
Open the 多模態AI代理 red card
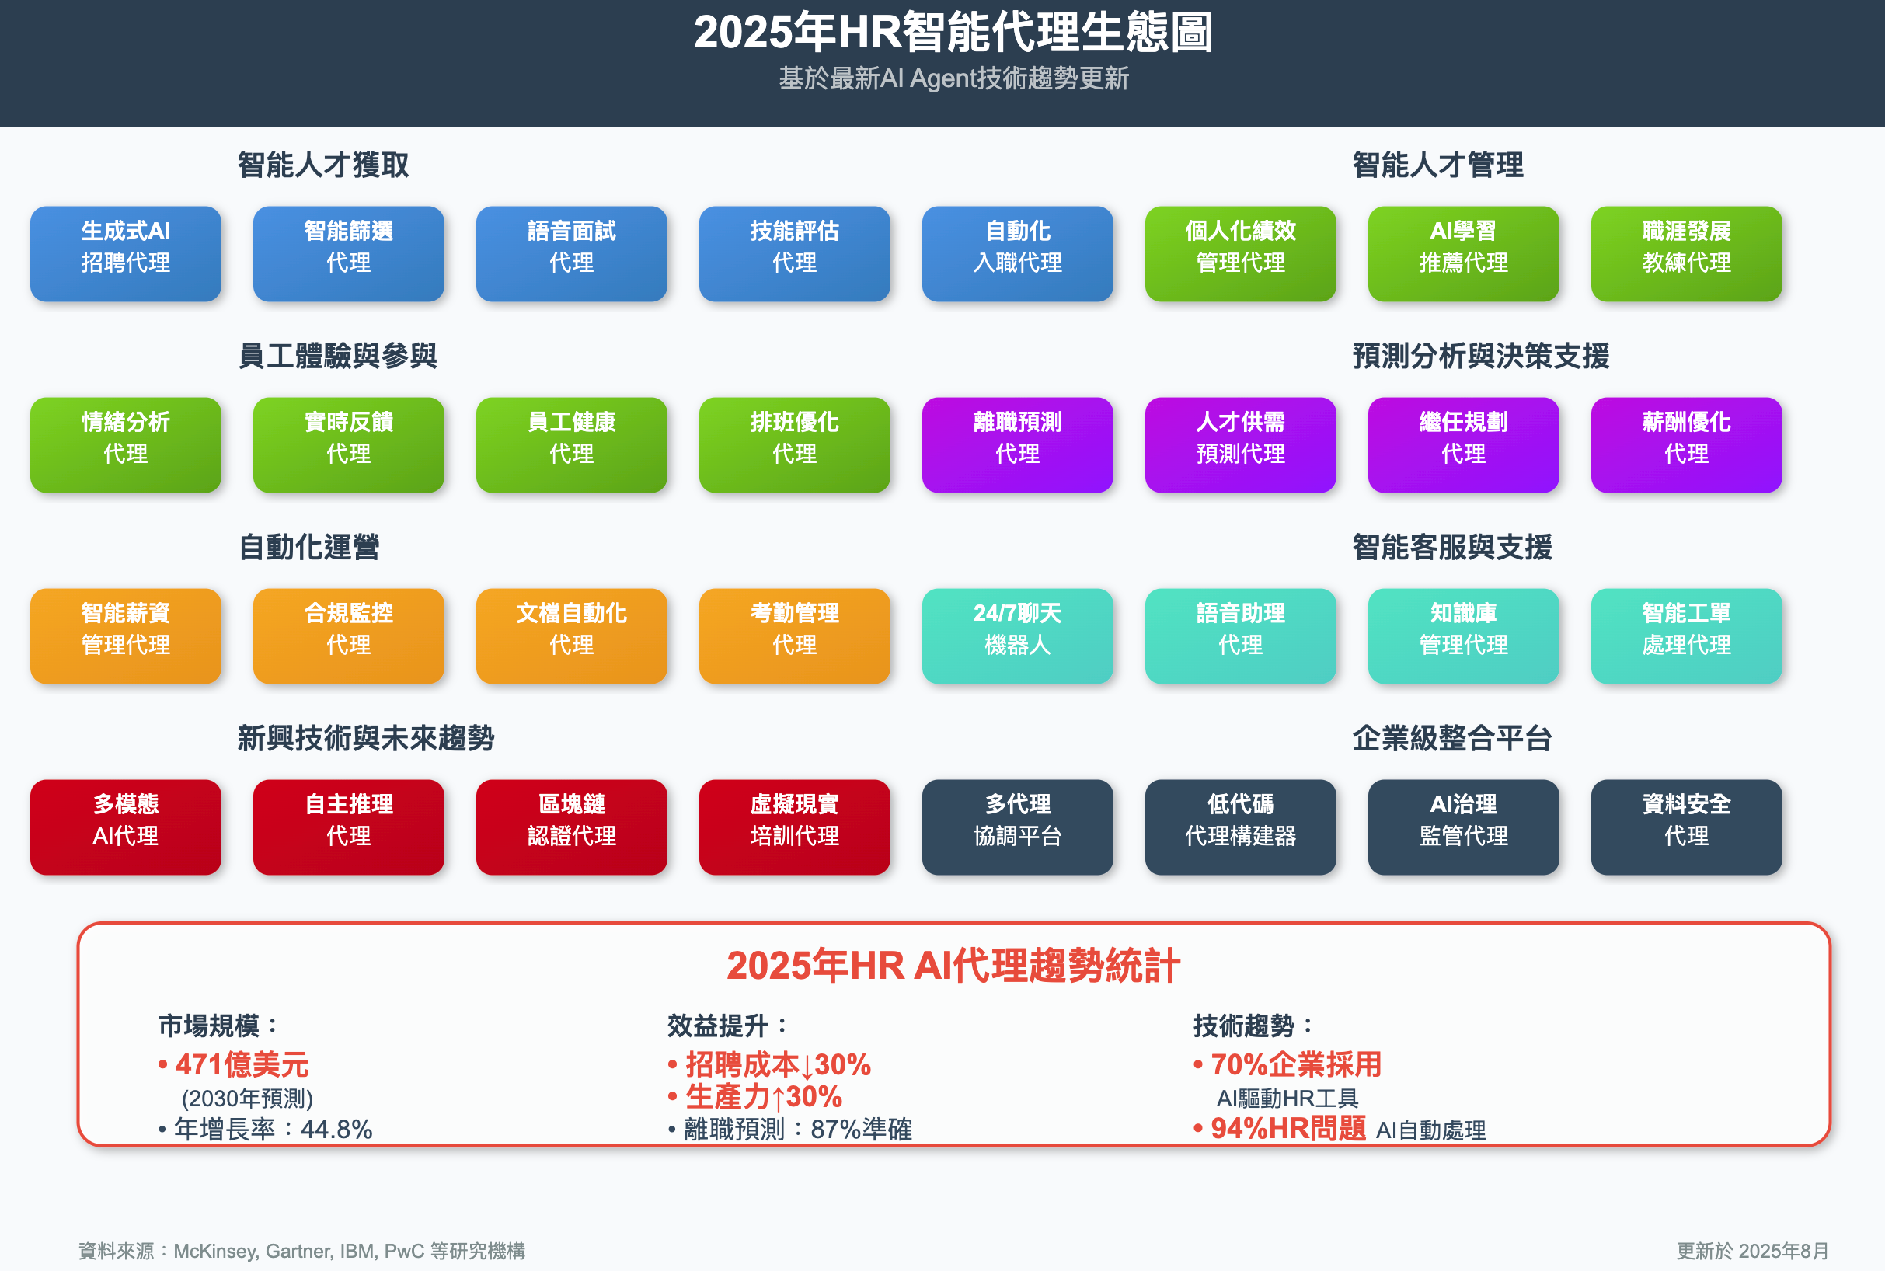coord(126,827)
